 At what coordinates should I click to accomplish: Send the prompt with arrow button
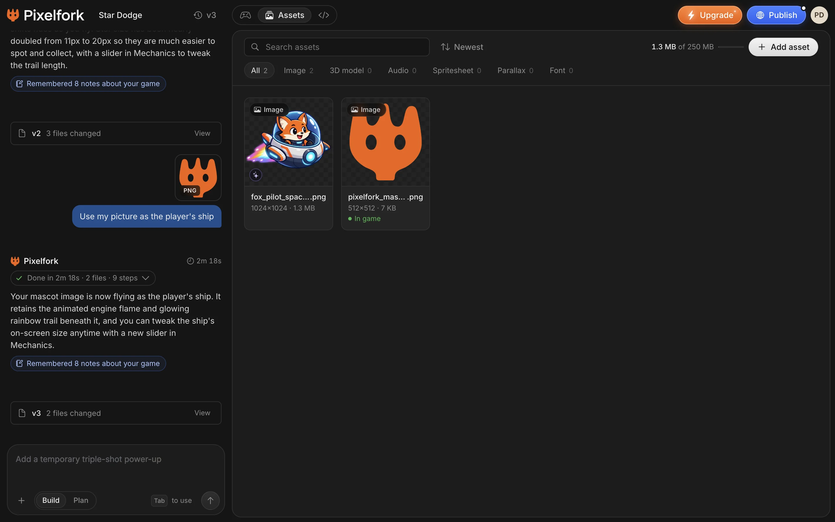click(x=210, y=501)
